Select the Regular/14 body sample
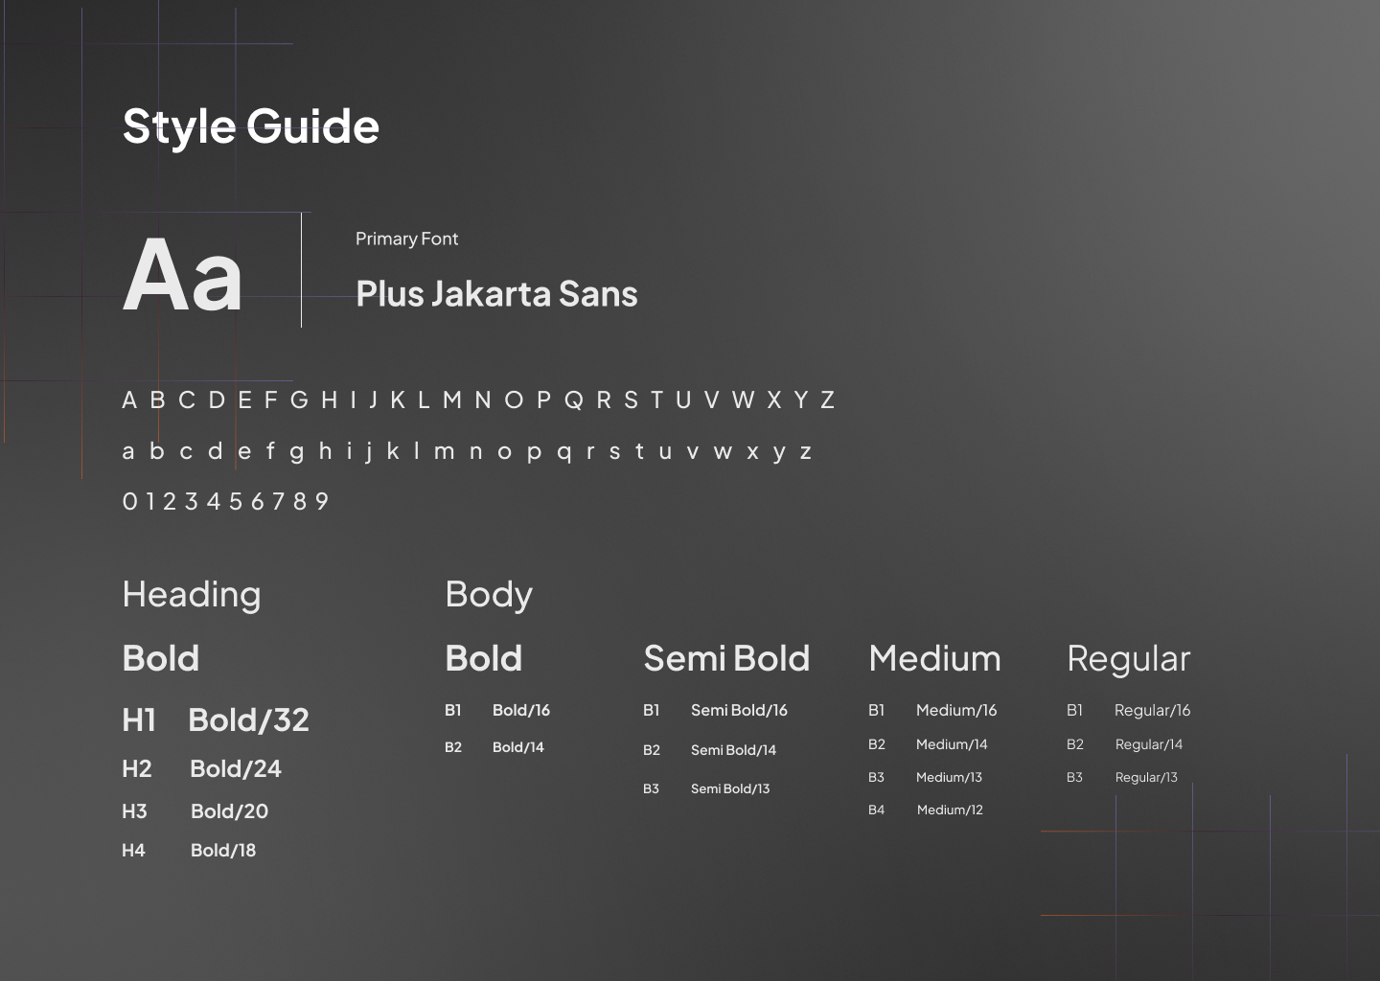This screenshot has width=1380, height=981. point(1149,744)
